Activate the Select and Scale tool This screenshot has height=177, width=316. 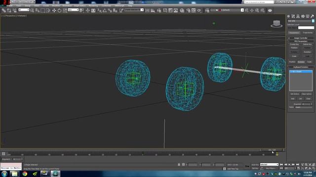65,10
